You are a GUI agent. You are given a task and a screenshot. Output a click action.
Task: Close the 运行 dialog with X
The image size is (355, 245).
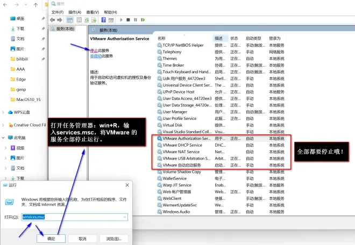127,185
